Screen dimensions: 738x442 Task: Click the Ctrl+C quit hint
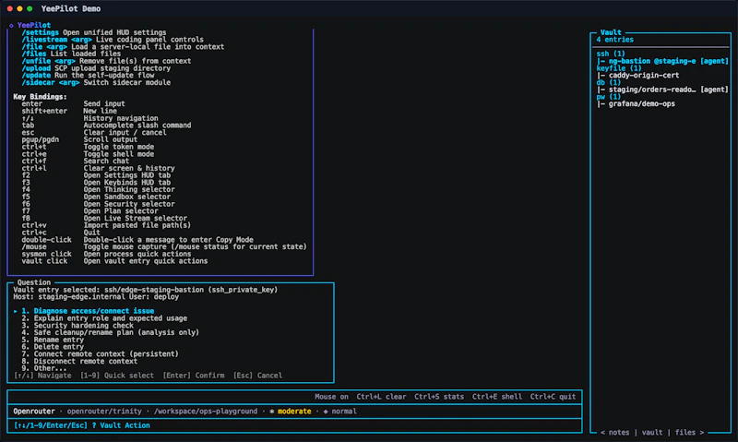click(x=553, y=397)
